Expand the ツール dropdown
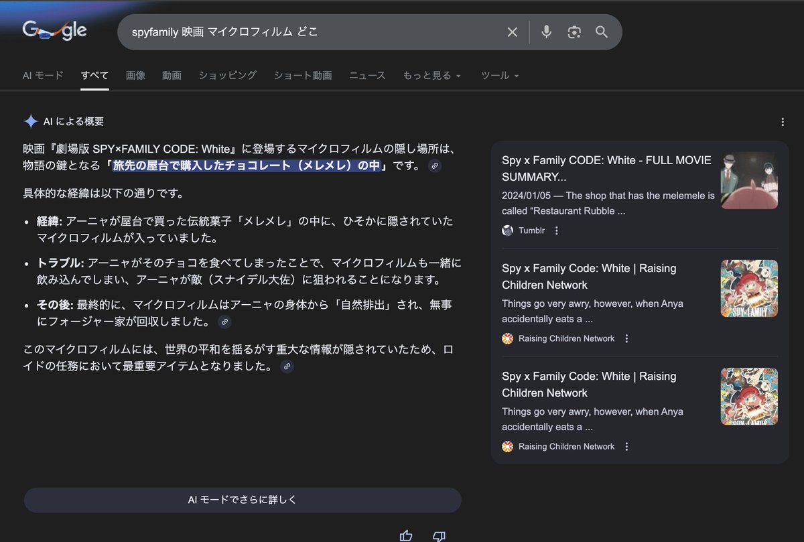Image resolution: width=804 pixels, height=542 pixels. (x=500, y=76)
